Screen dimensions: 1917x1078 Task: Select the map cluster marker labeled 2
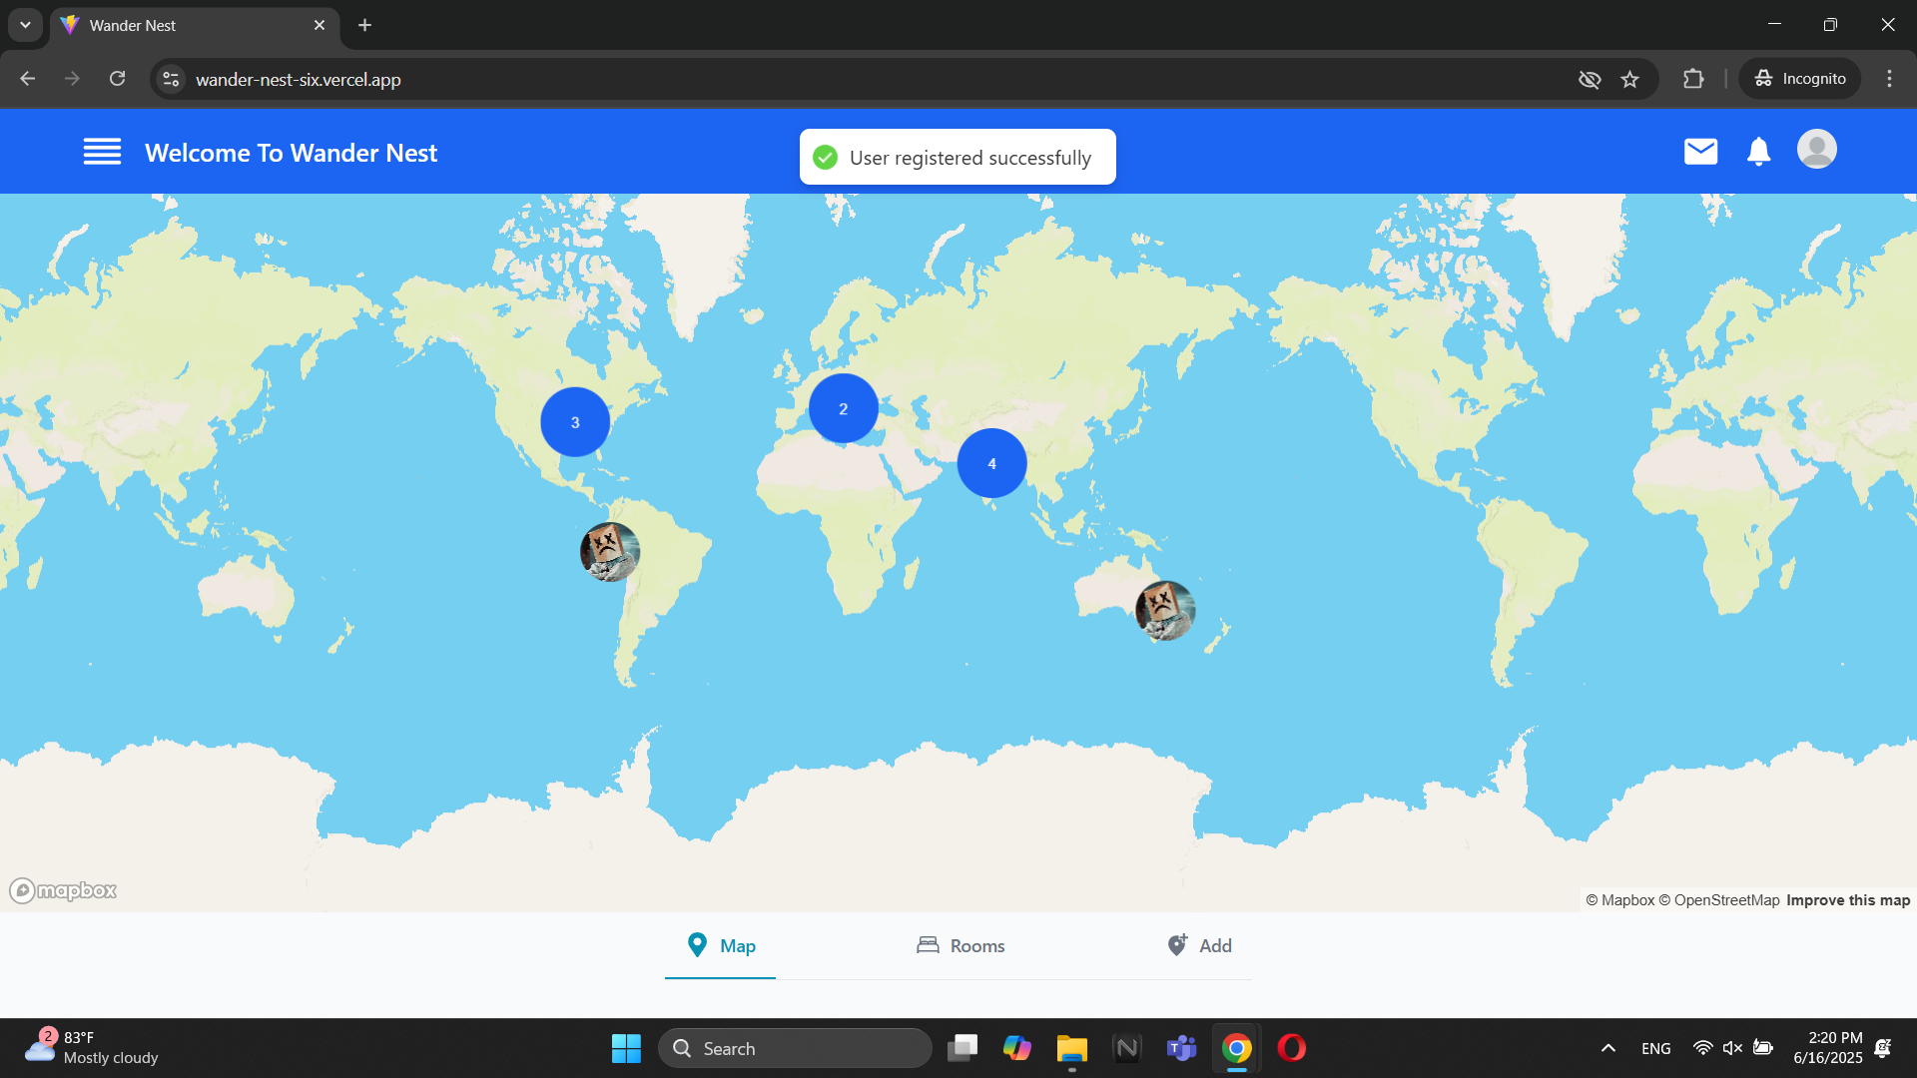pos(843,408)
